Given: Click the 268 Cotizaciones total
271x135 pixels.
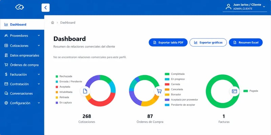Looking at the screenshot, I should [x=87, y=116].
